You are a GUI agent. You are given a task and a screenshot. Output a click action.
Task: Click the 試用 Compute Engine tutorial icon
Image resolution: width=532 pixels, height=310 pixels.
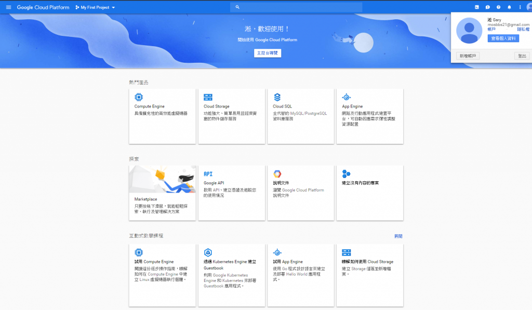[138, 252]
